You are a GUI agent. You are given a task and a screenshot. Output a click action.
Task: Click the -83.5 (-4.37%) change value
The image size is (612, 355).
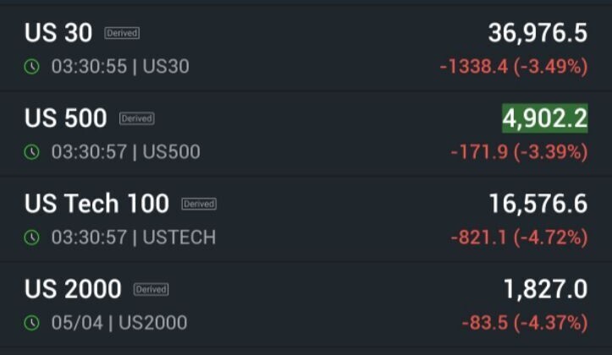(524, 323)
